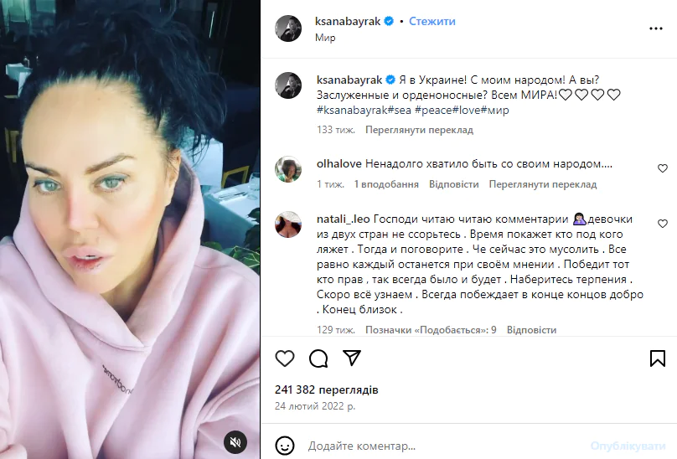Open the Мир location link
677x459 pixels.
pos(325,38)
